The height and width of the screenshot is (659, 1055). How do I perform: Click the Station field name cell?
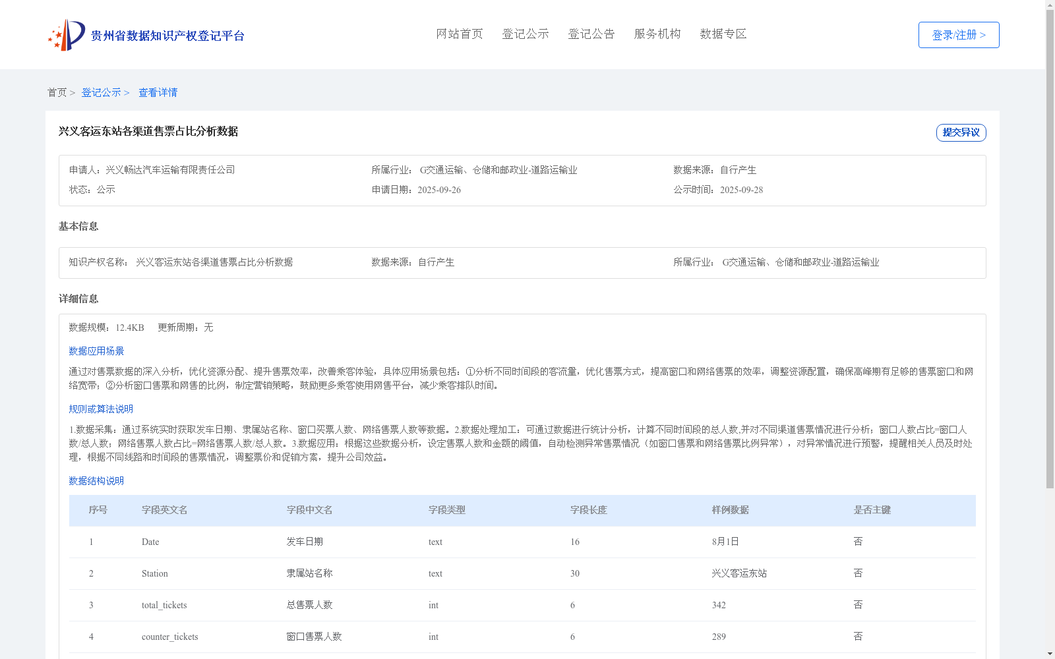[x=155, y=573]
